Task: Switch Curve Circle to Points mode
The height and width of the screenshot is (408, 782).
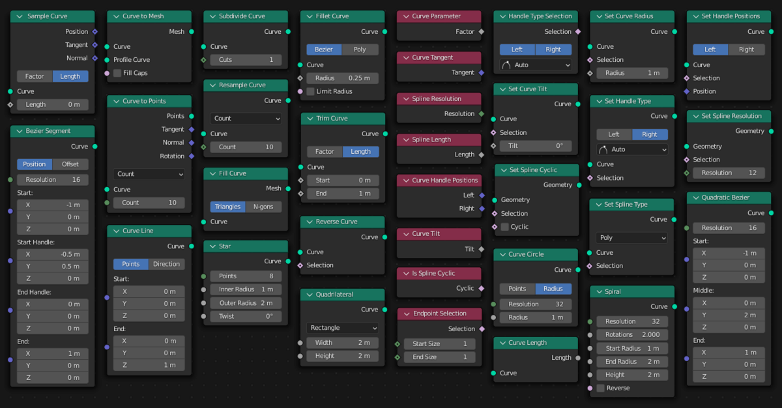Action: click(x=517, y=288)
